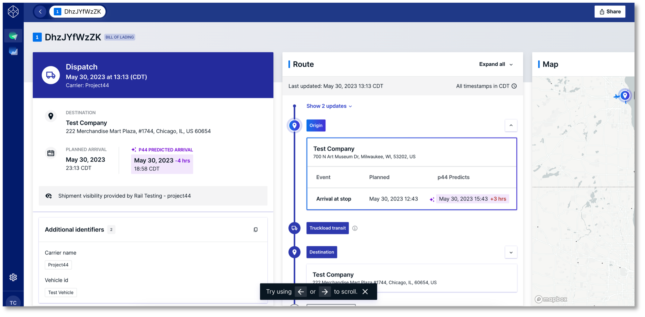The height and width of the screenshot is (317, 645).
Task: Click the Truckload transit info icon
Action: (355, 228)
